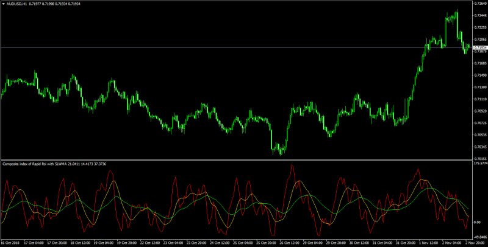Click the 0.71490 price scale label
The height and width of the screenshot is (247, 488).
pyautogui.click(x=481, y=75)
